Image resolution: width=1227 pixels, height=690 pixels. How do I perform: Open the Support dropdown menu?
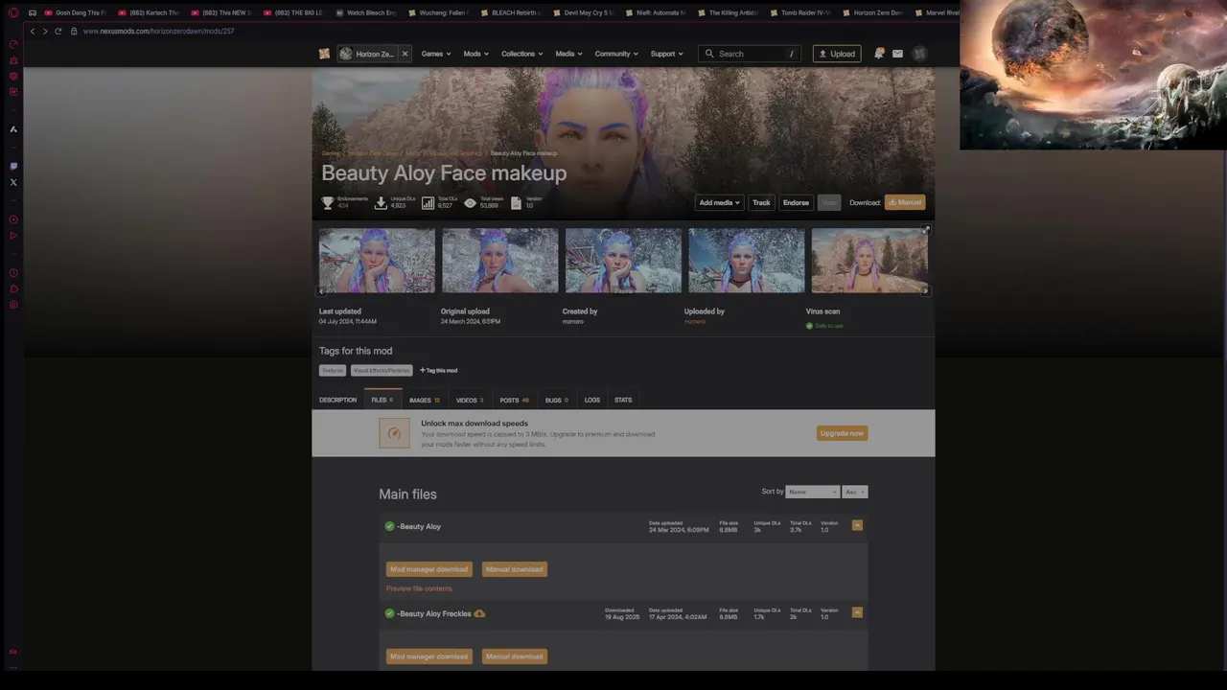click(x=667, y=54)
